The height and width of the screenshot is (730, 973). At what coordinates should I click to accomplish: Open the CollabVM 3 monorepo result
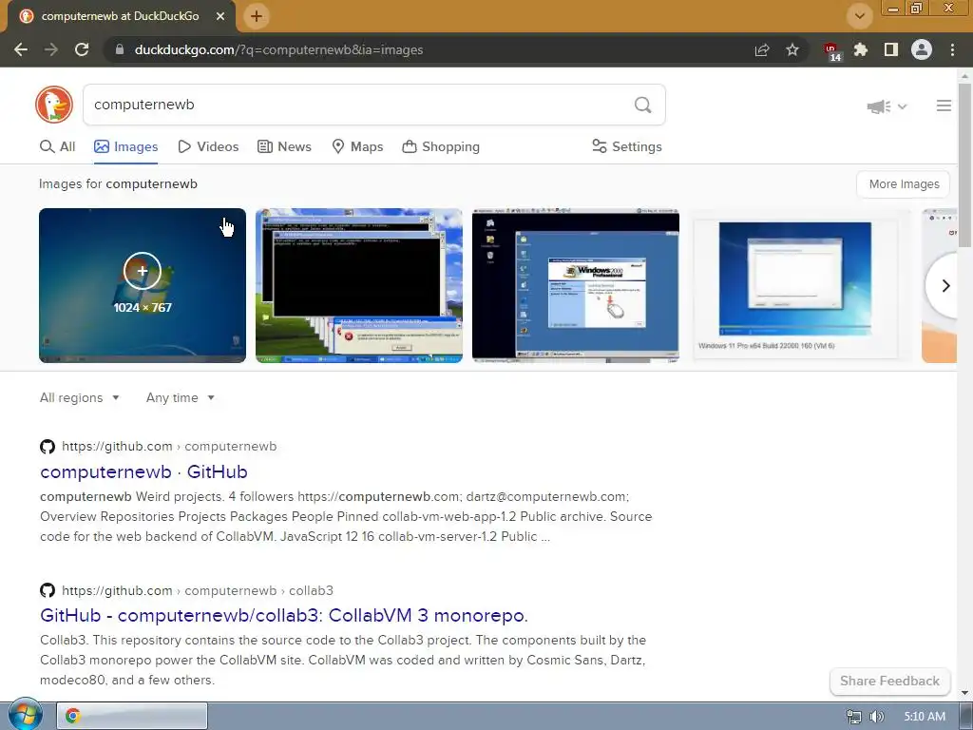pyautogui.click(x=283, y=615)
